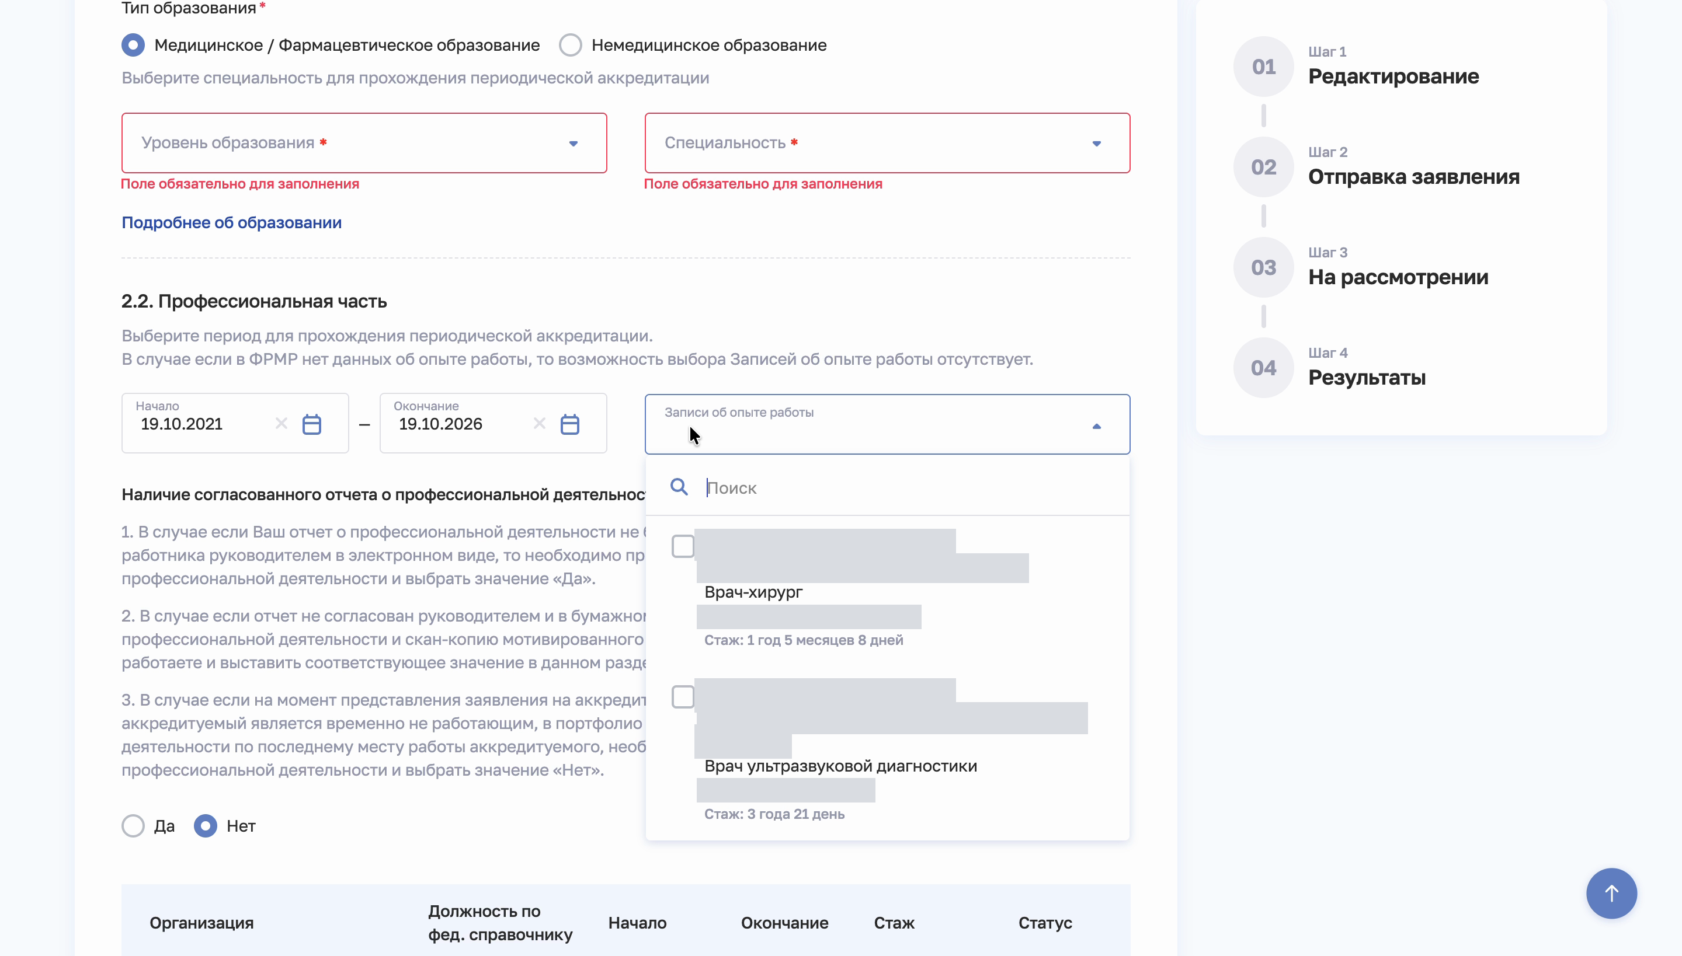
Task: Open the Подробнее об образовании link
Action: point(231,222)
